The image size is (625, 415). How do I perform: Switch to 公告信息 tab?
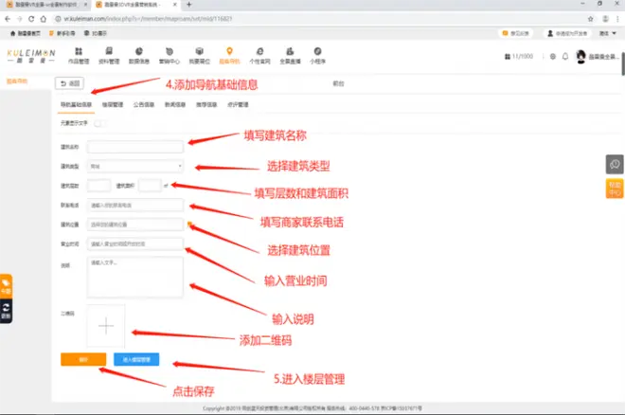tap(144, 105)
